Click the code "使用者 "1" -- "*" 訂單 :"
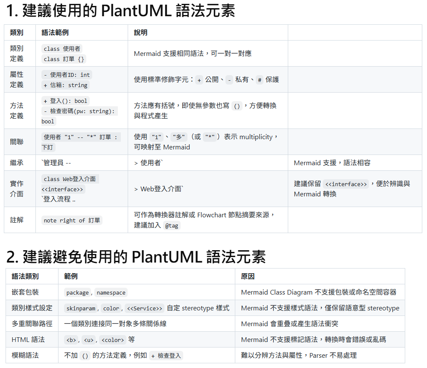 tap(81, 137)
